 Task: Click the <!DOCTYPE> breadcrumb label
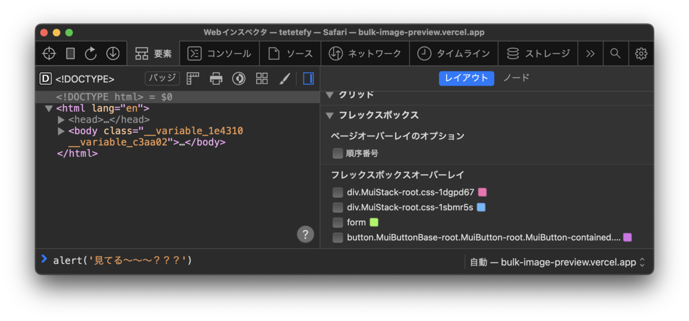click(x=85, y=79)
